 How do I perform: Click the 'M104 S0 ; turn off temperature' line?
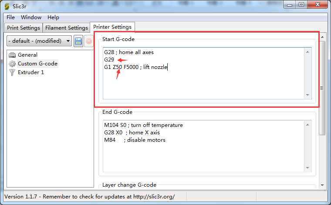[x=143, y=125]
